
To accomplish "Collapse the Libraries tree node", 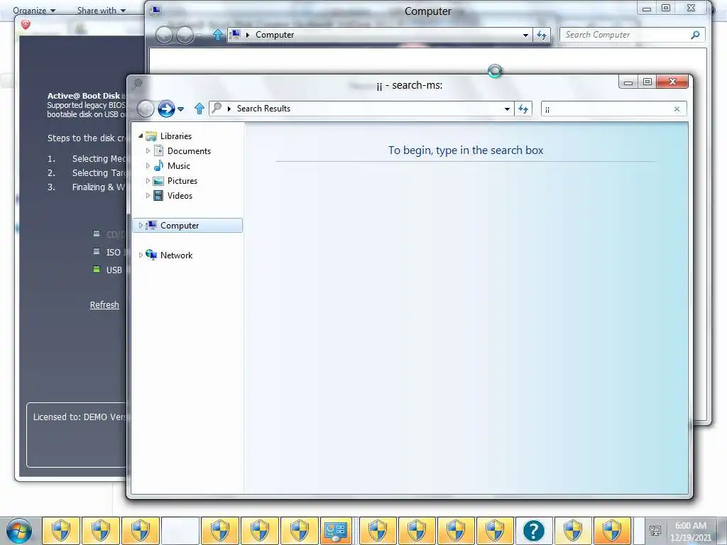I will (141, 136).
